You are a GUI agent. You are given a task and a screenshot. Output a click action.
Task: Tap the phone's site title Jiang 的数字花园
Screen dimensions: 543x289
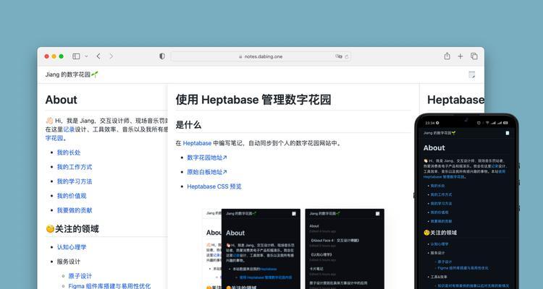pyautogui.click(x=439, y=133)
